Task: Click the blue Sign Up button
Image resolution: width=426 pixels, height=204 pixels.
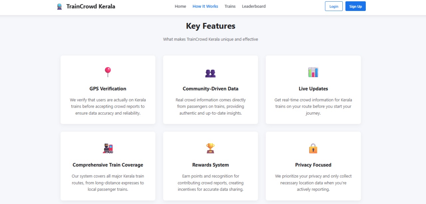Action: [x=355, y=6]
